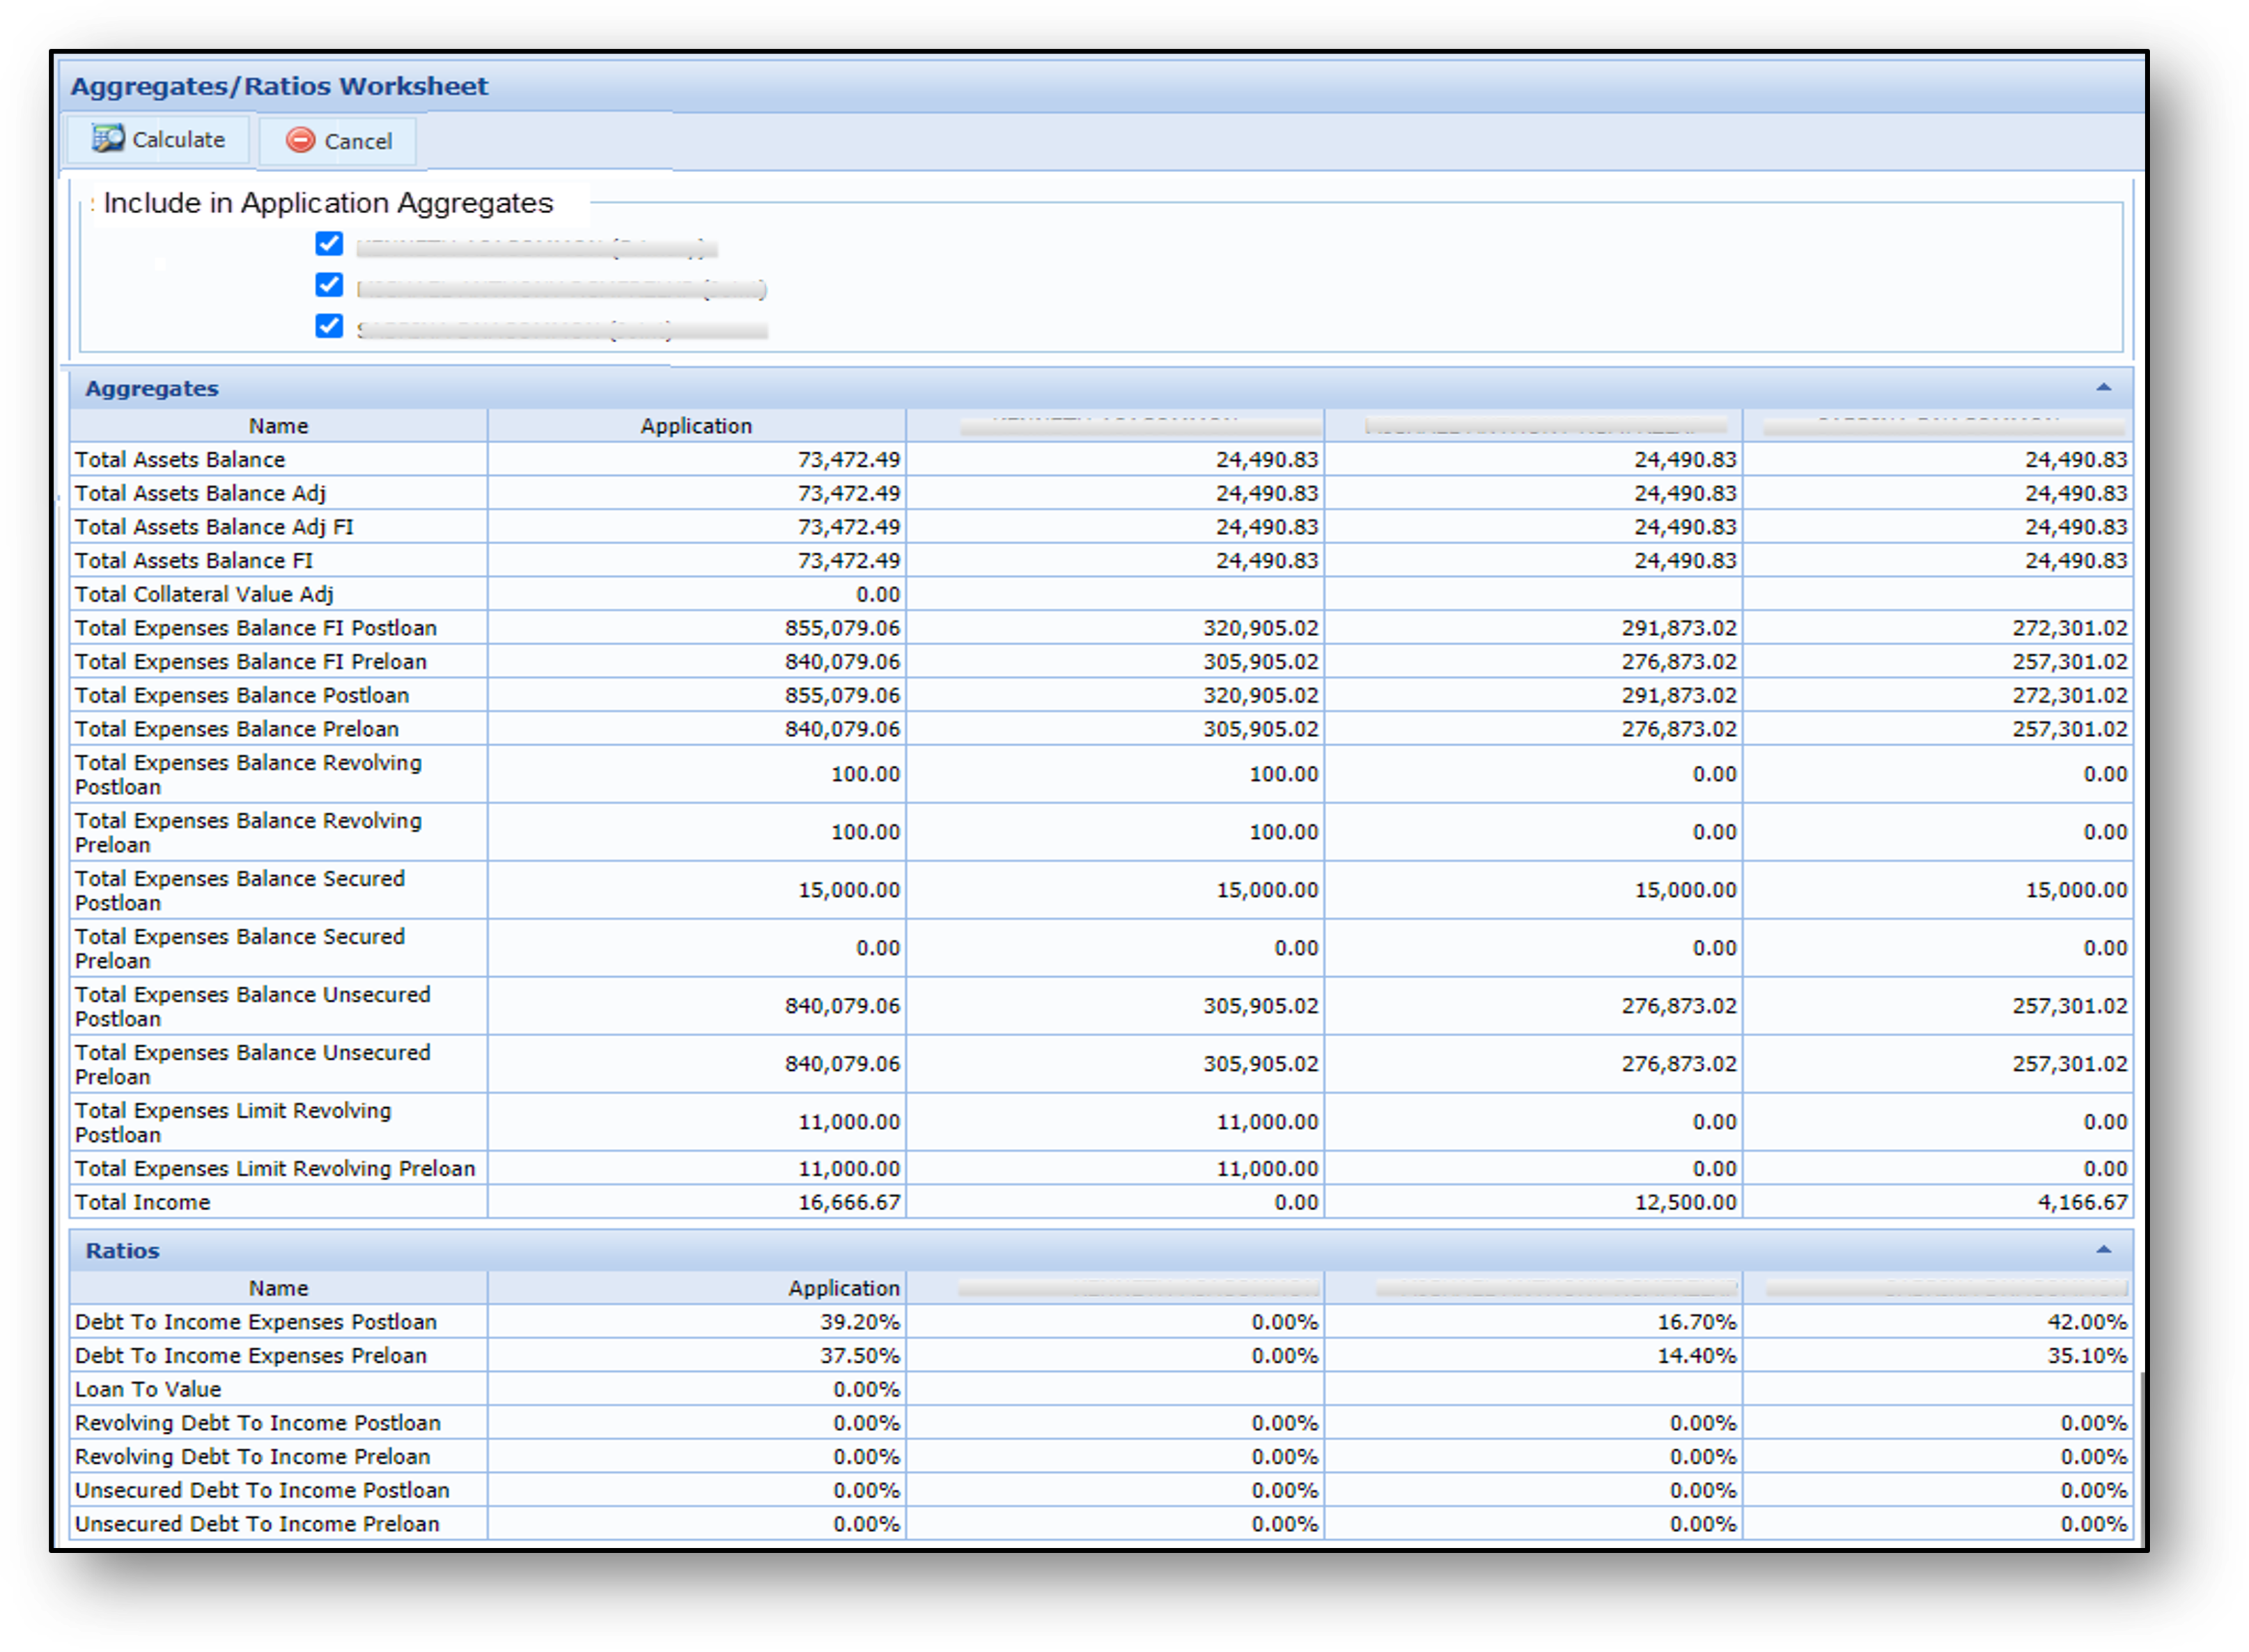Collapse the Aggregates section arrow
The image size is (2249, 1652).
(x=2103, y=388)
